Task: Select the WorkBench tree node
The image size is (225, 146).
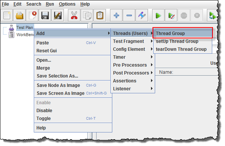Action: click(25, 35)
